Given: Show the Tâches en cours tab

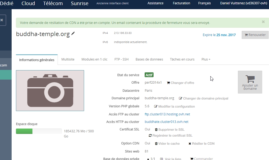Looking at the screenshot, I should point(182,59).
